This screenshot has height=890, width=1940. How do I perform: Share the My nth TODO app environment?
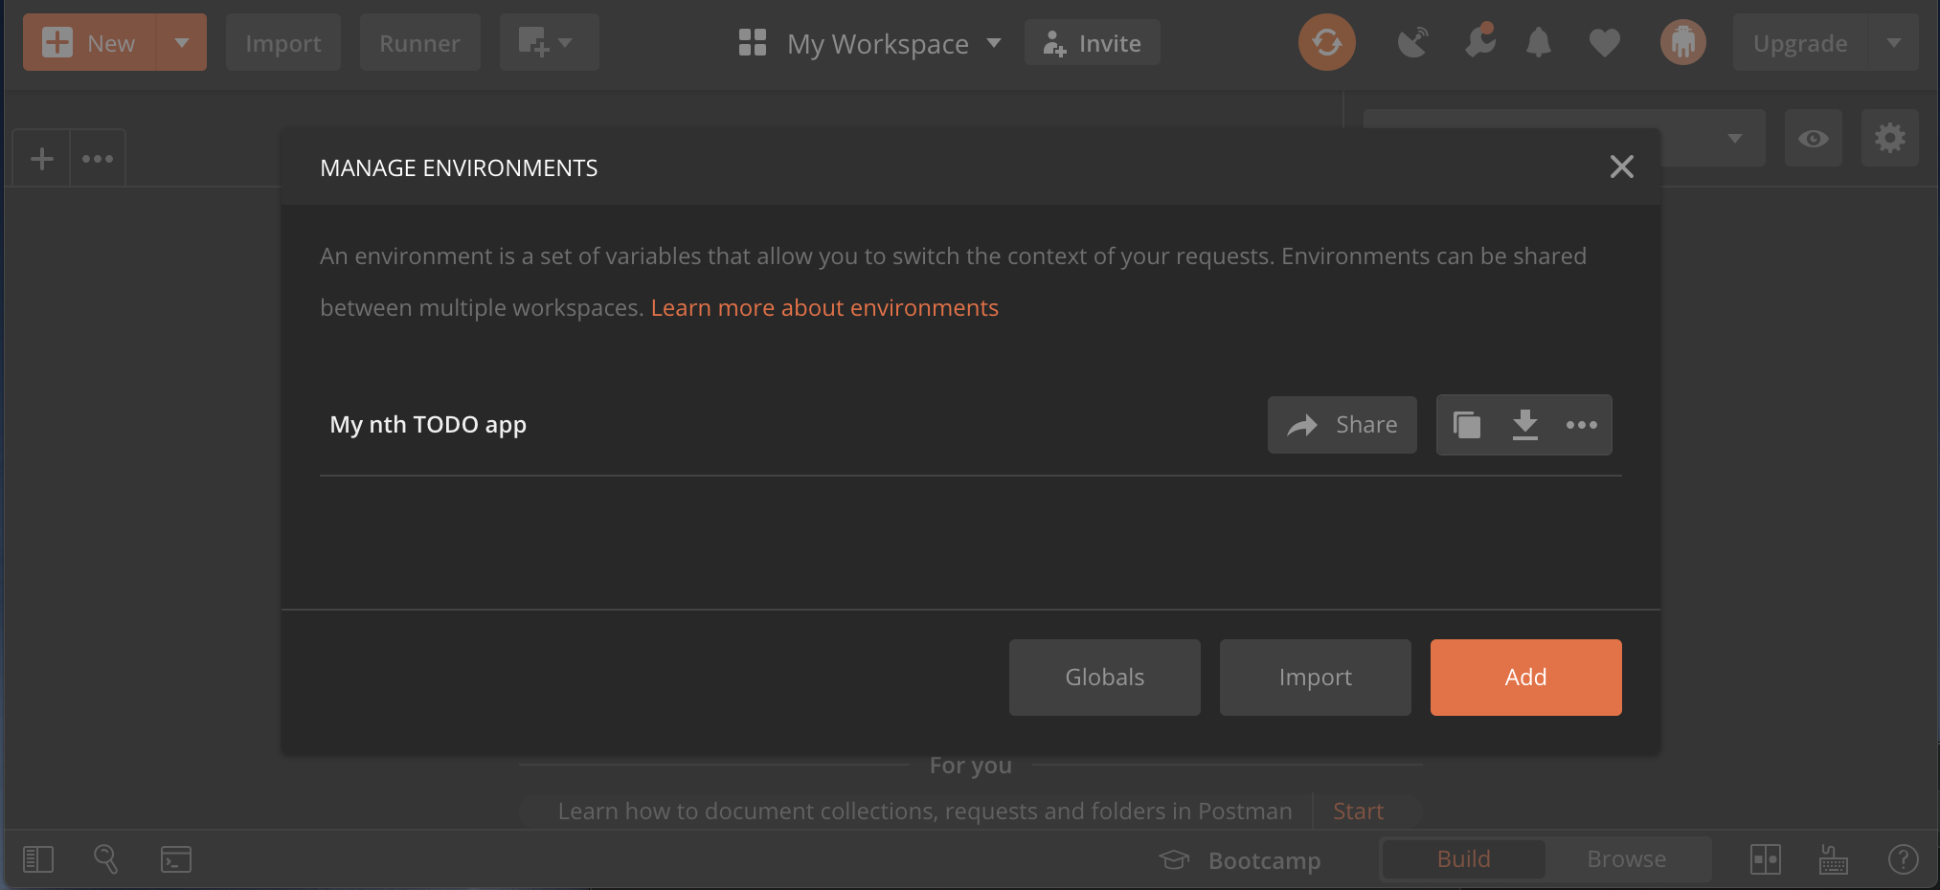coord(1342,425)
